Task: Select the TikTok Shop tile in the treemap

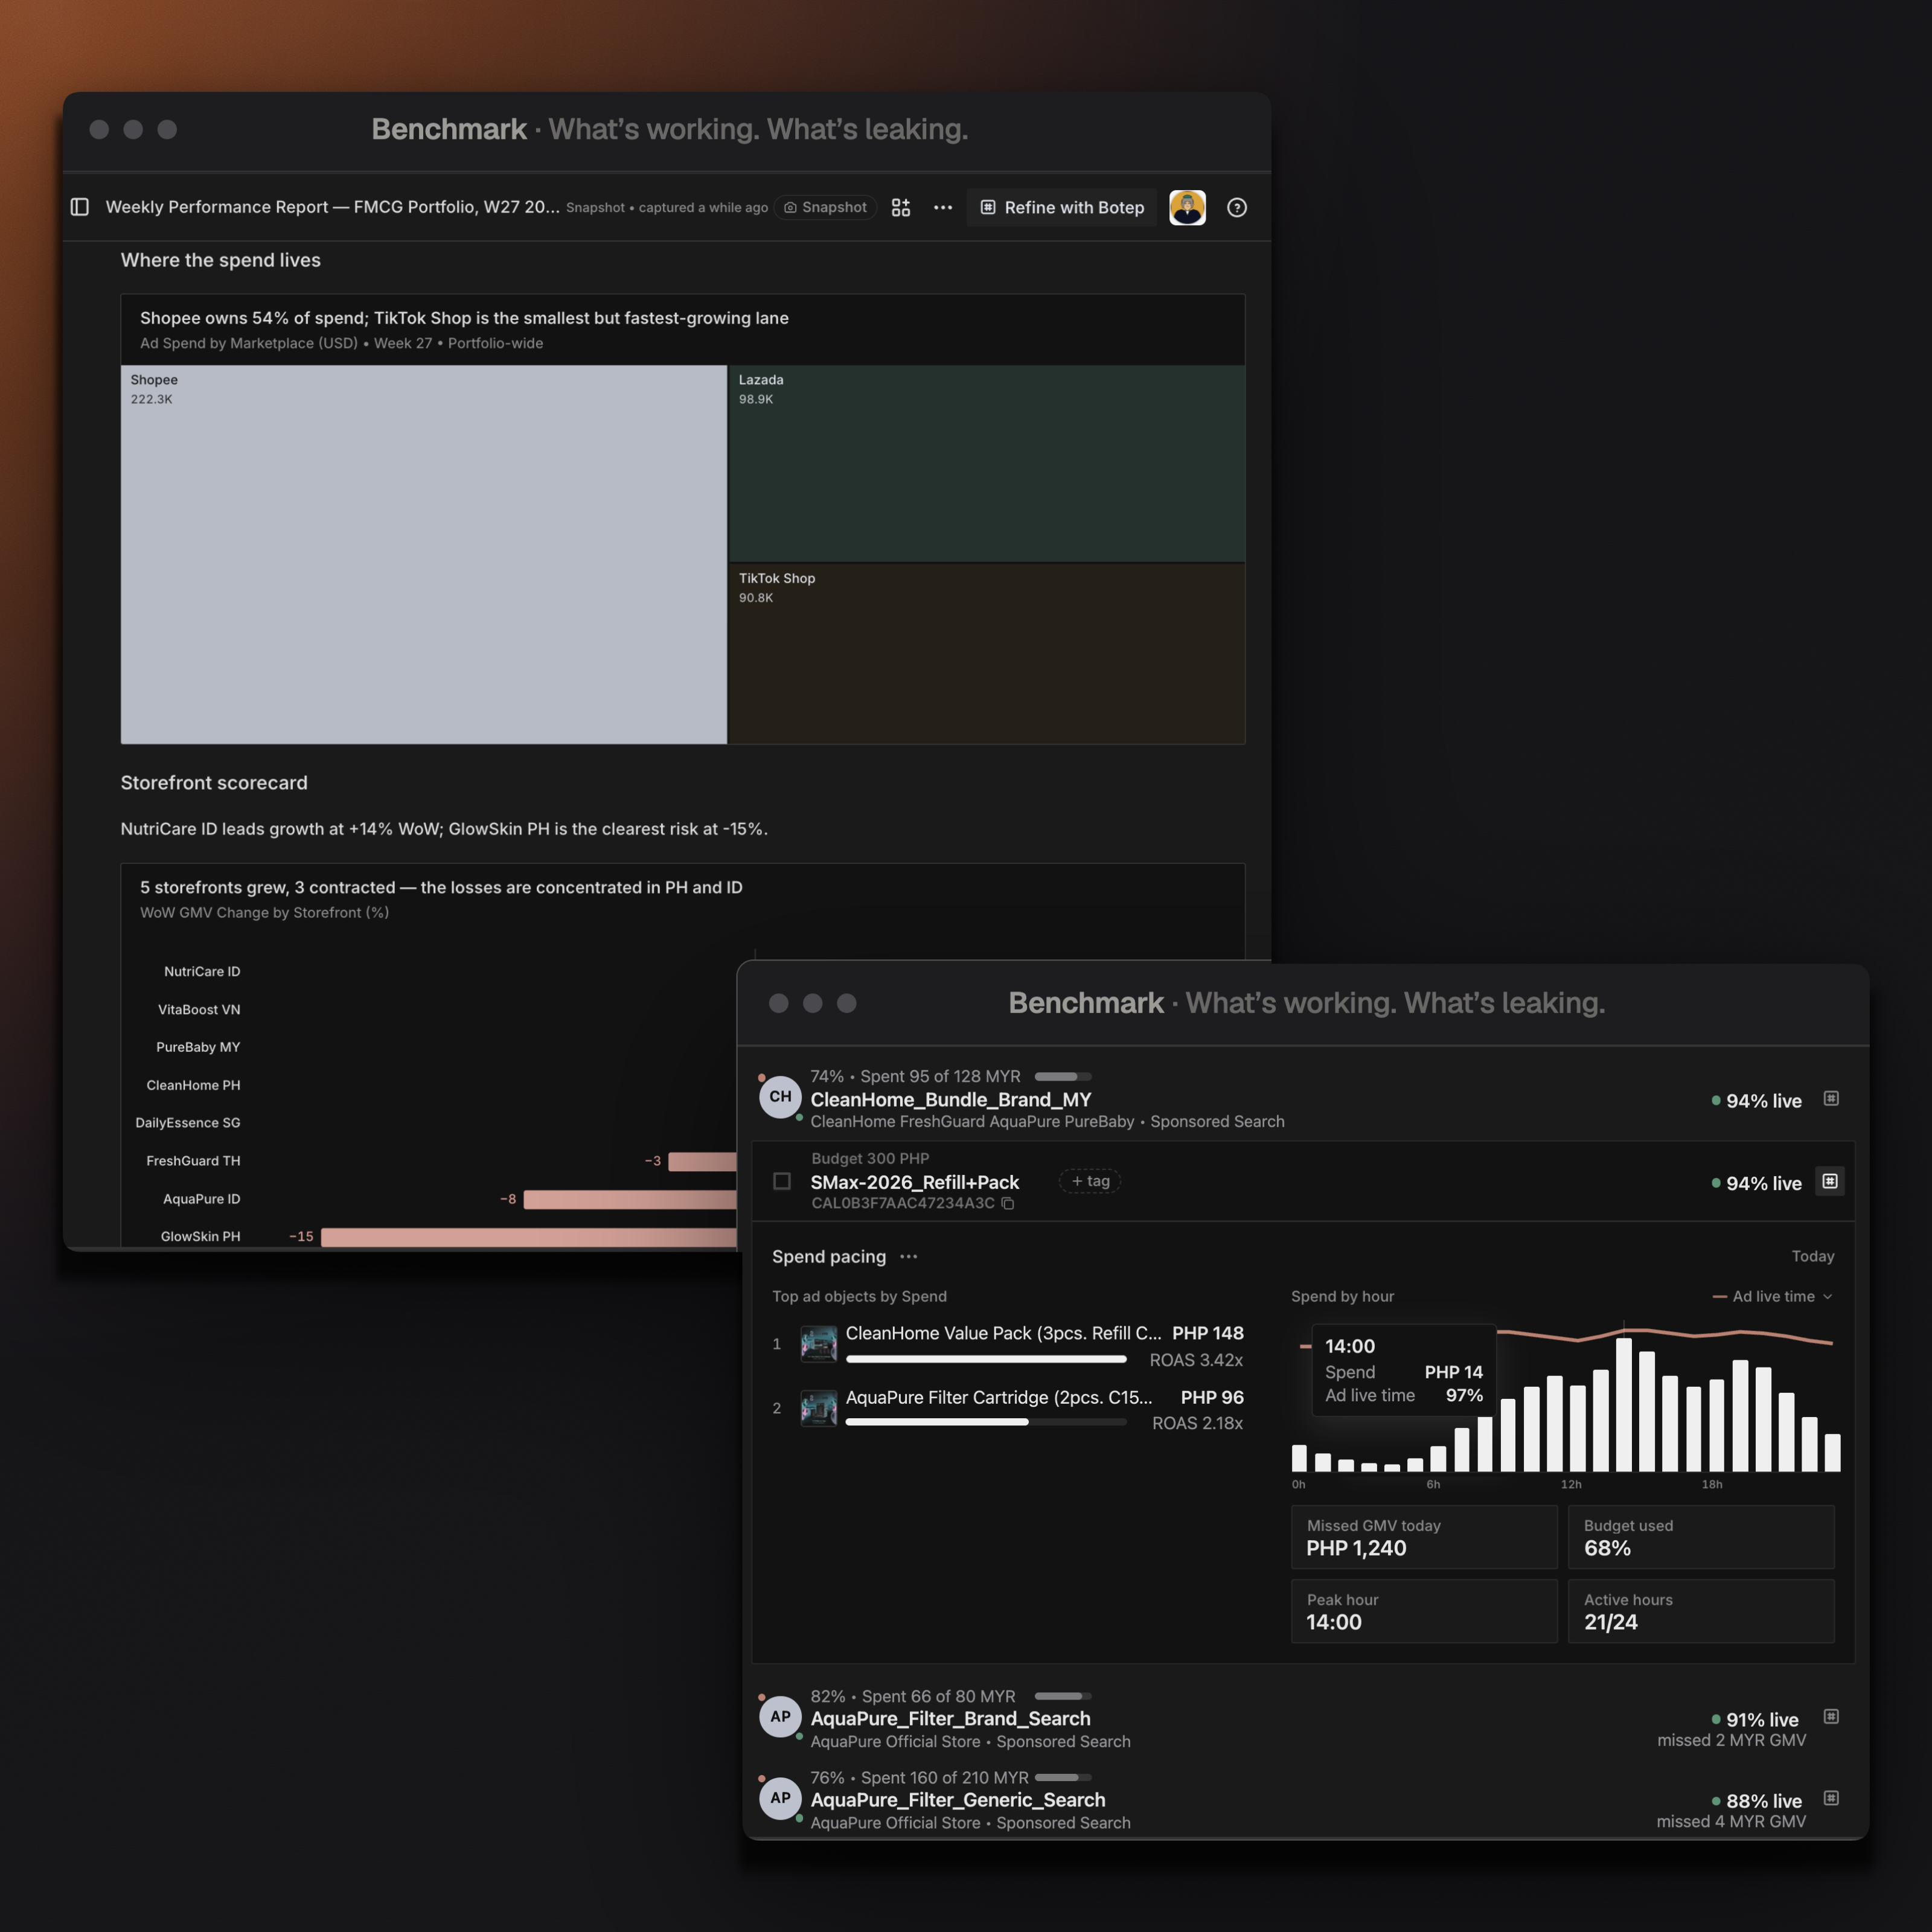Action: point(987,654)
